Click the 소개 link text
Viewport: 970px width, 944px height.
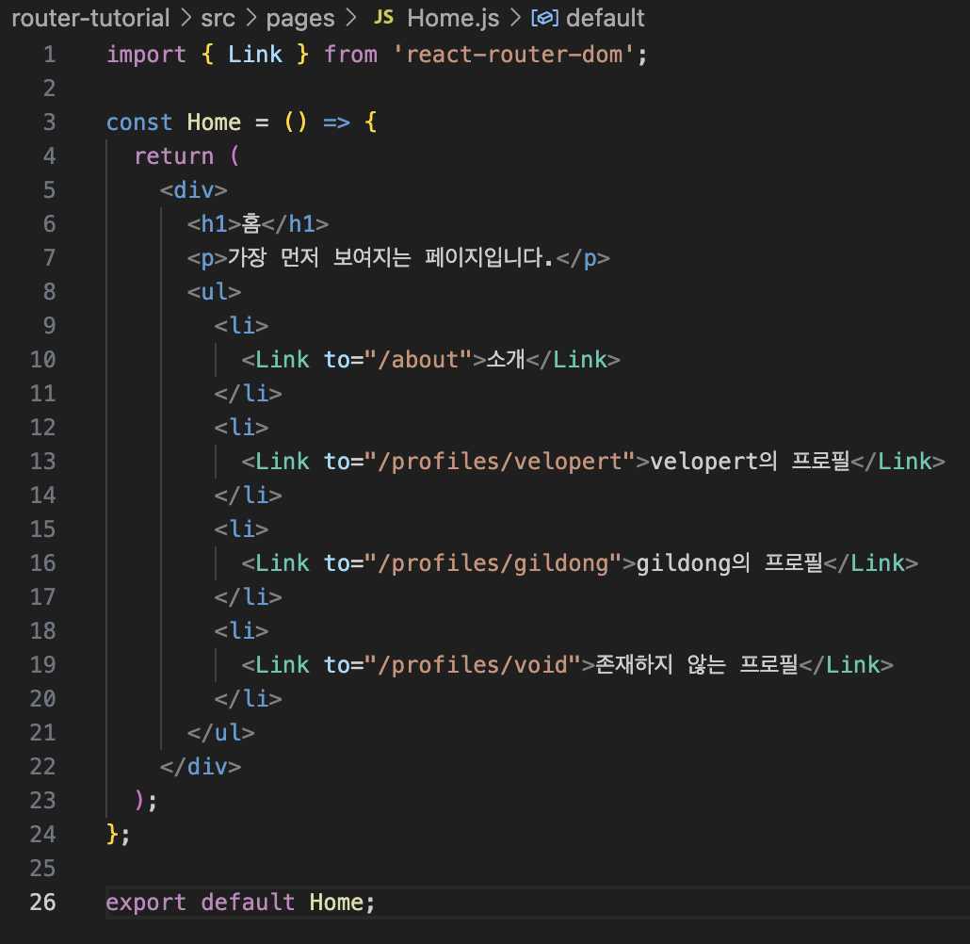pos(506,360)
